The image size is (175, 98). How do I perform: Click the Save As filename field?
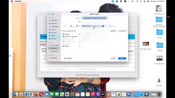[95, 18]
